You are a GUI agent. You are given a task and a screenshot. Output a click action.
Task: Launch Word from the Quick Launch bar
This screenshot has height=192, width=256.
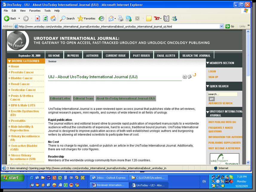tap(49, 178)
